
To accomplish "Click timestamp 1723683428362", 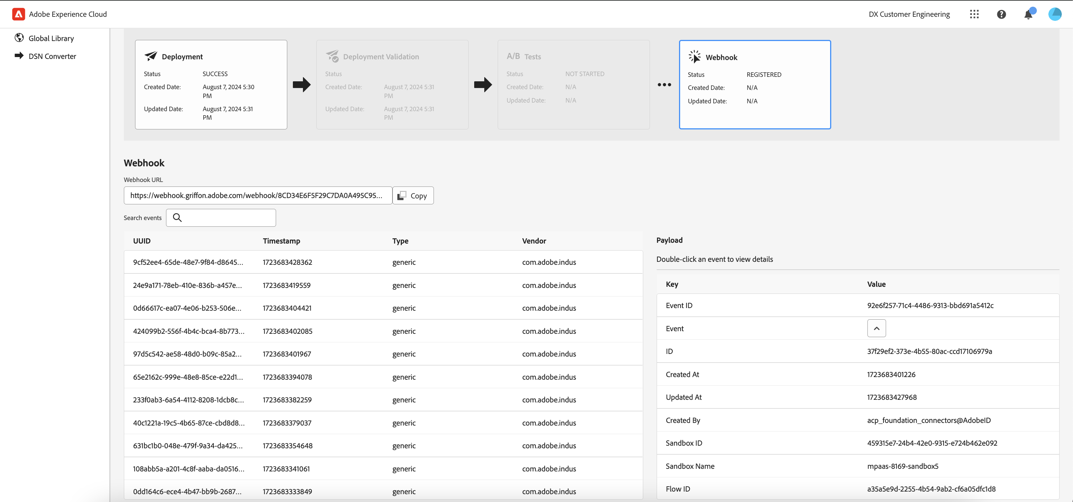I will click(287, 262).
